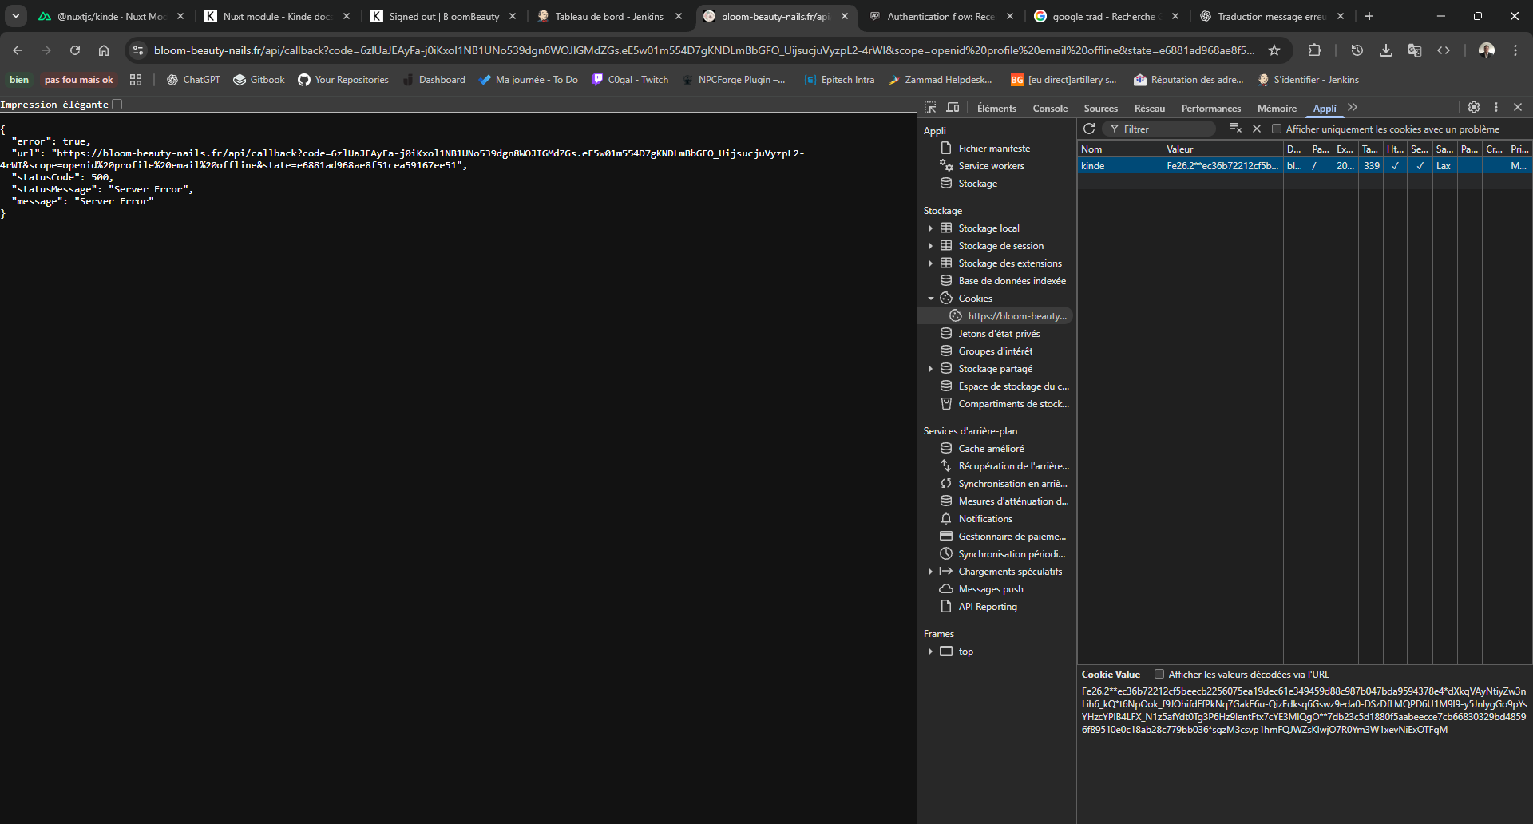Screen dimensions: 1533x824
Task: Open the ChatGPT bookmark
Action: tap(193, 80)
